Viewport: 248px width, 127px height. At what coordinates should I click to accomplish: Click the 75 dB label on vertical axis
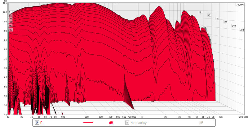coord(5,59)
